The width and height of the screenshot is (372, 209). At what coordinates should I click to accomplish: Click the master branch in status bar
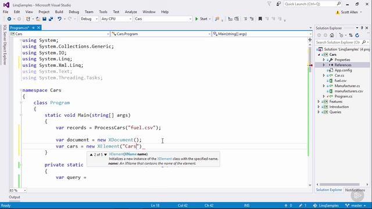click(355, 206)
